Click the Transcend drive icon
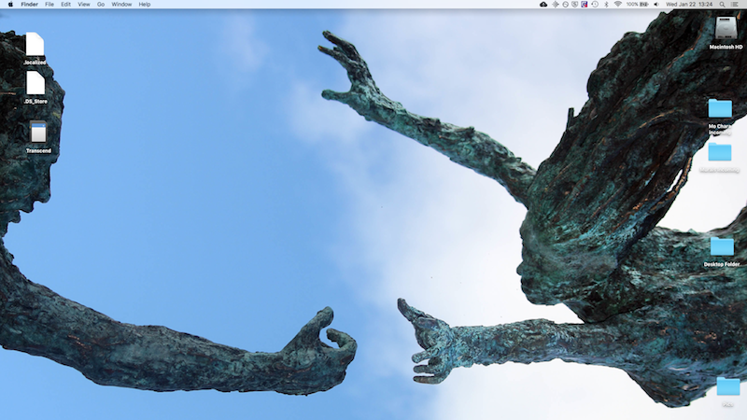Screen dimensions: 747x420 tap(38, 133)
